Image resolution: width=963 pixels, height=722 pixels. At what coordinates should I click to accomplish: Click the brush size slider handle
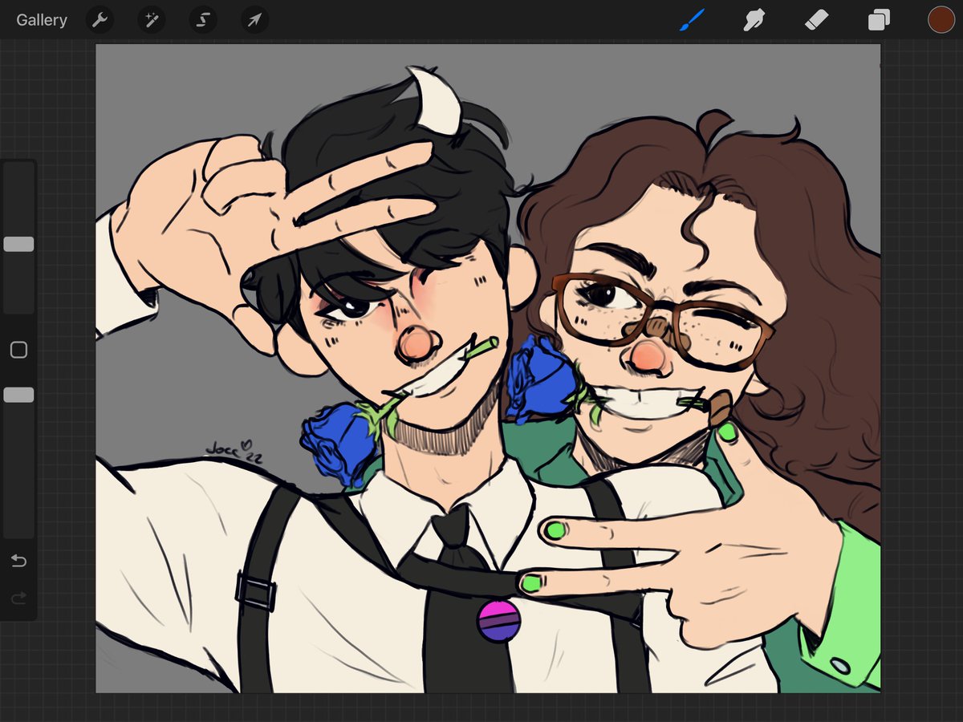pos(18,244)
